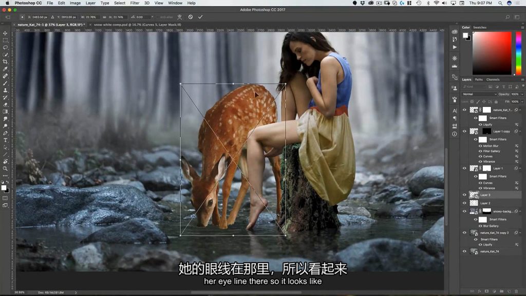This screenshot has width=526, height=296.
Task: Open the Filter menu
Action: click(135, 3)
